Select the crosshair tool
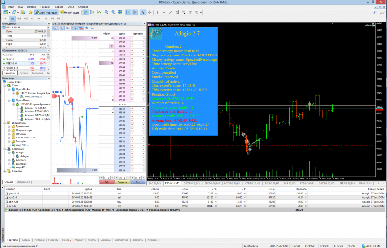This screenshot has height=248, width=387. click(149, 13)
